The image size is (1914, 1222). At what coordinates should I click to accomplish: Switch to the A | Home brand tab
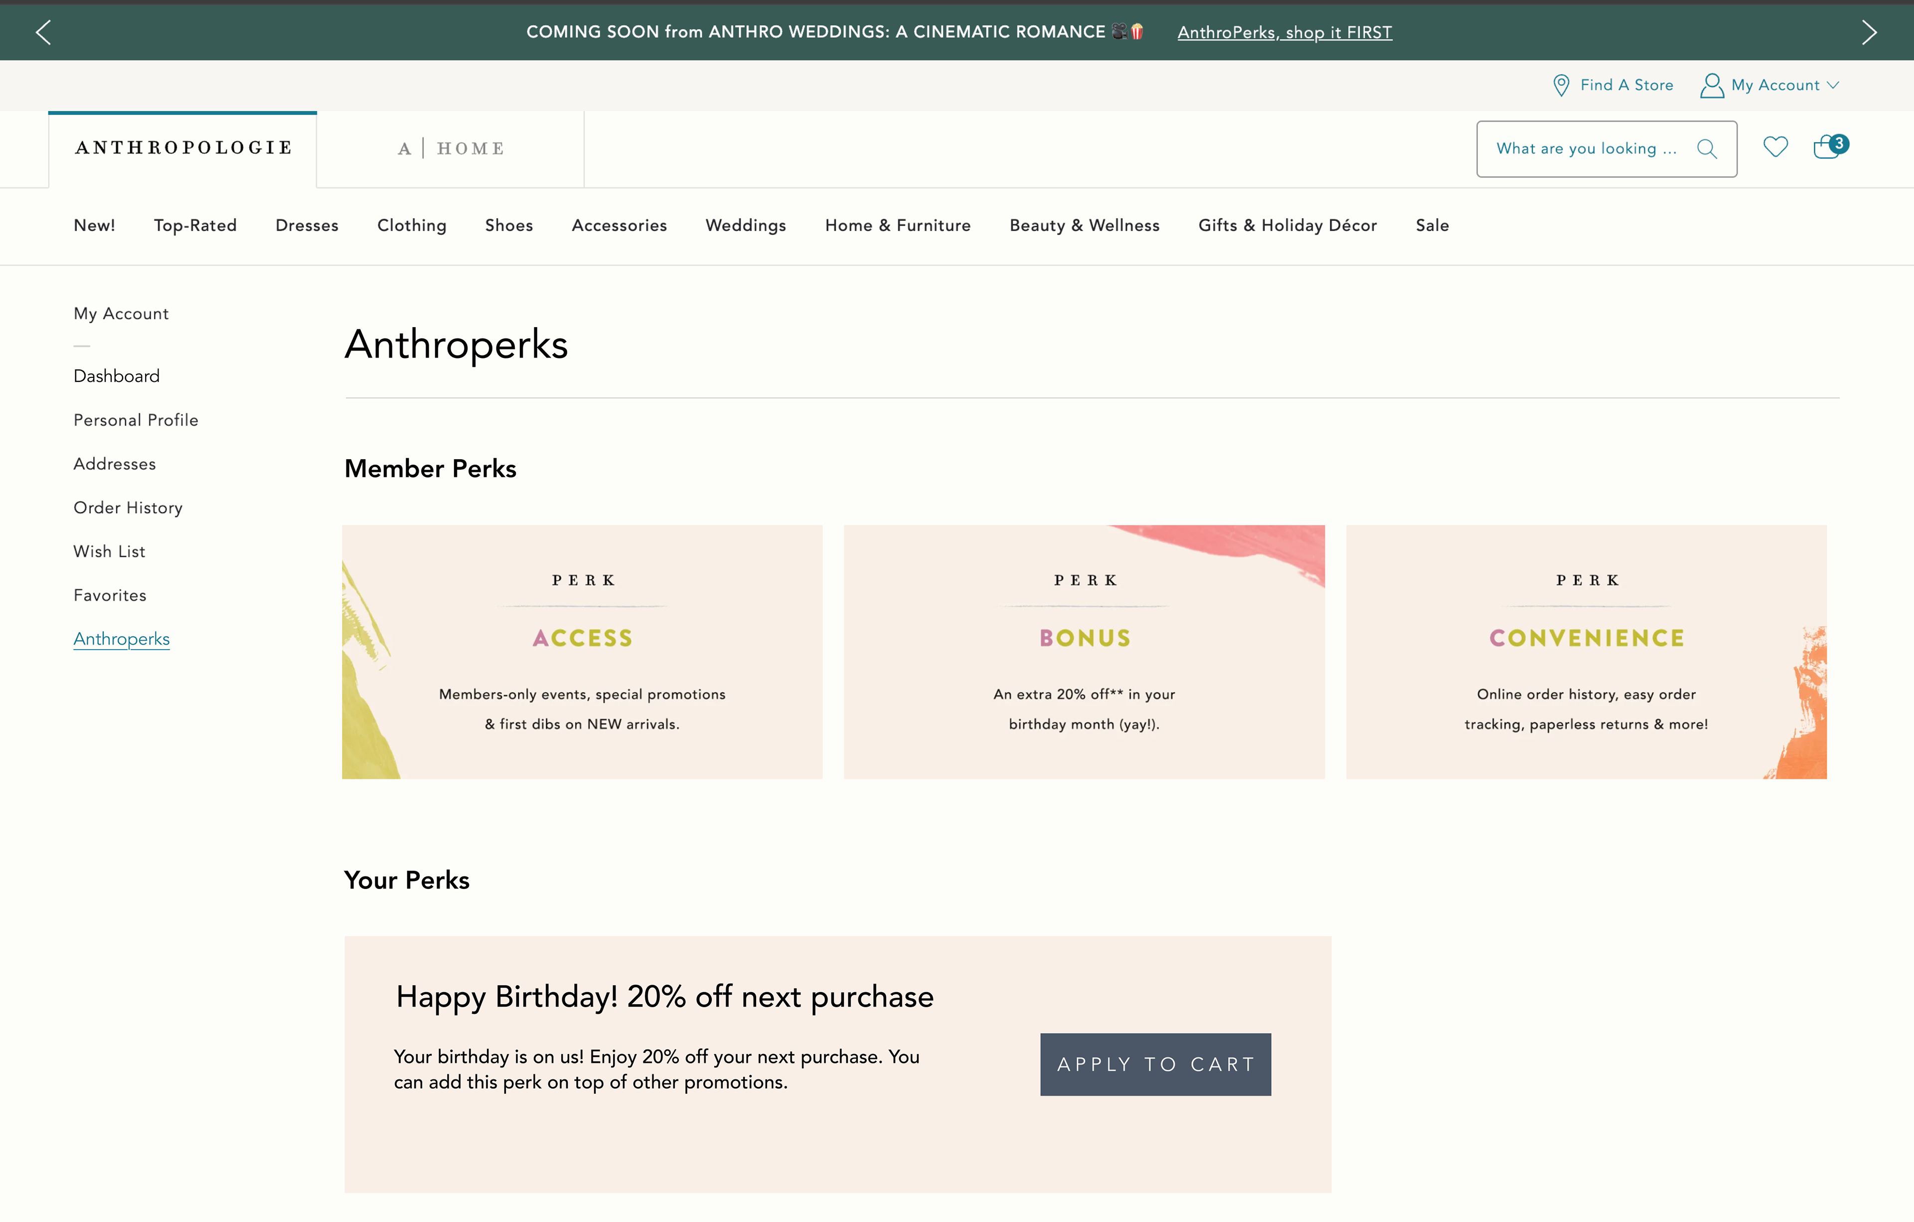[x=451, y=149]
